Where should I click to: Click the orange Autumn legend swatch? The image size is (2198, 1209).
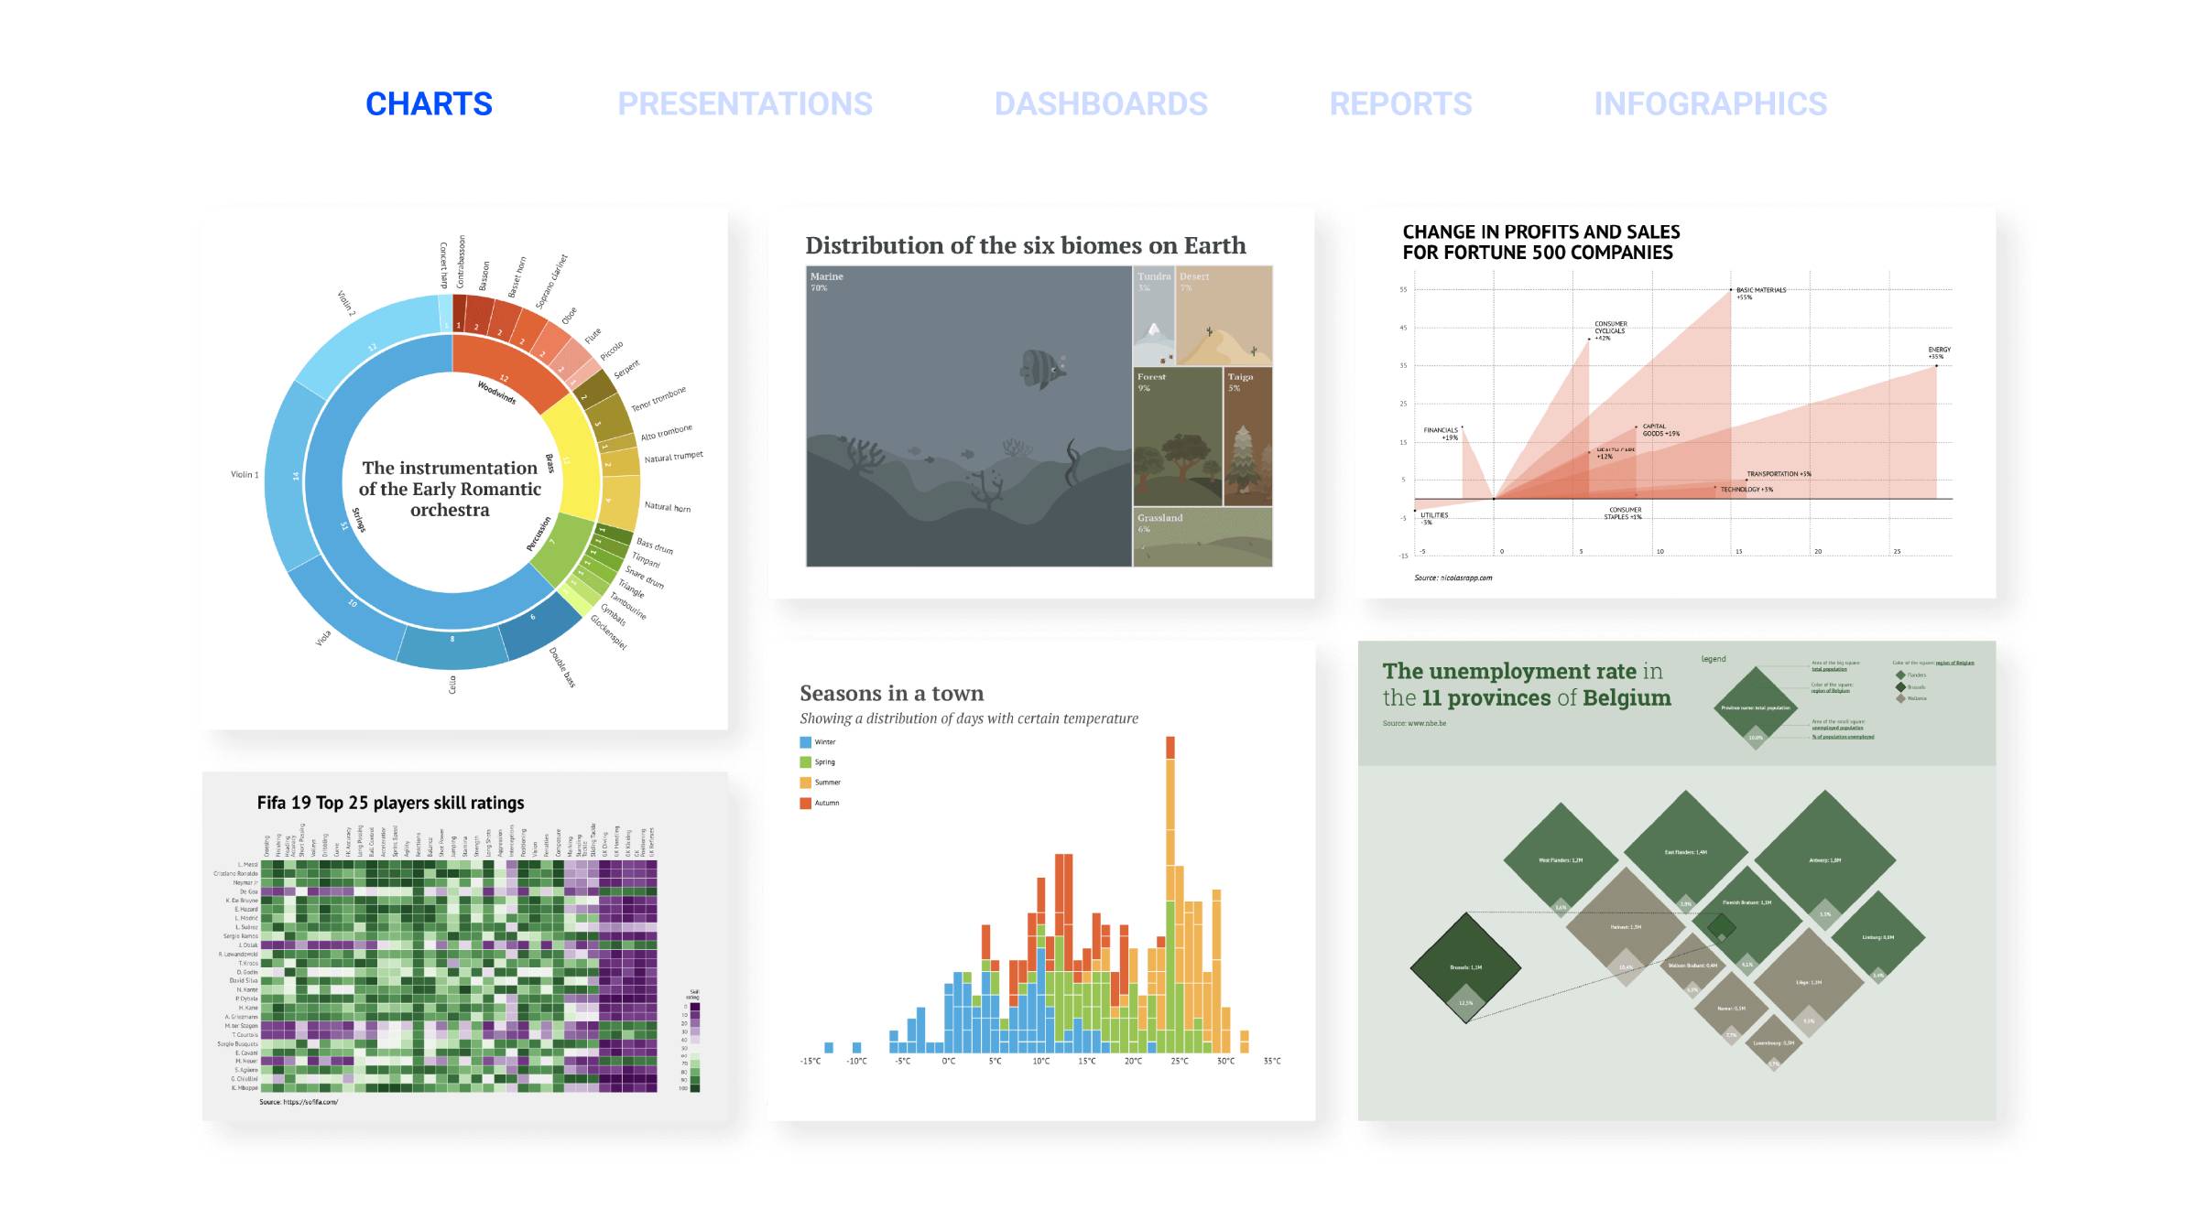pyautogui.click(x=805, y=803)
